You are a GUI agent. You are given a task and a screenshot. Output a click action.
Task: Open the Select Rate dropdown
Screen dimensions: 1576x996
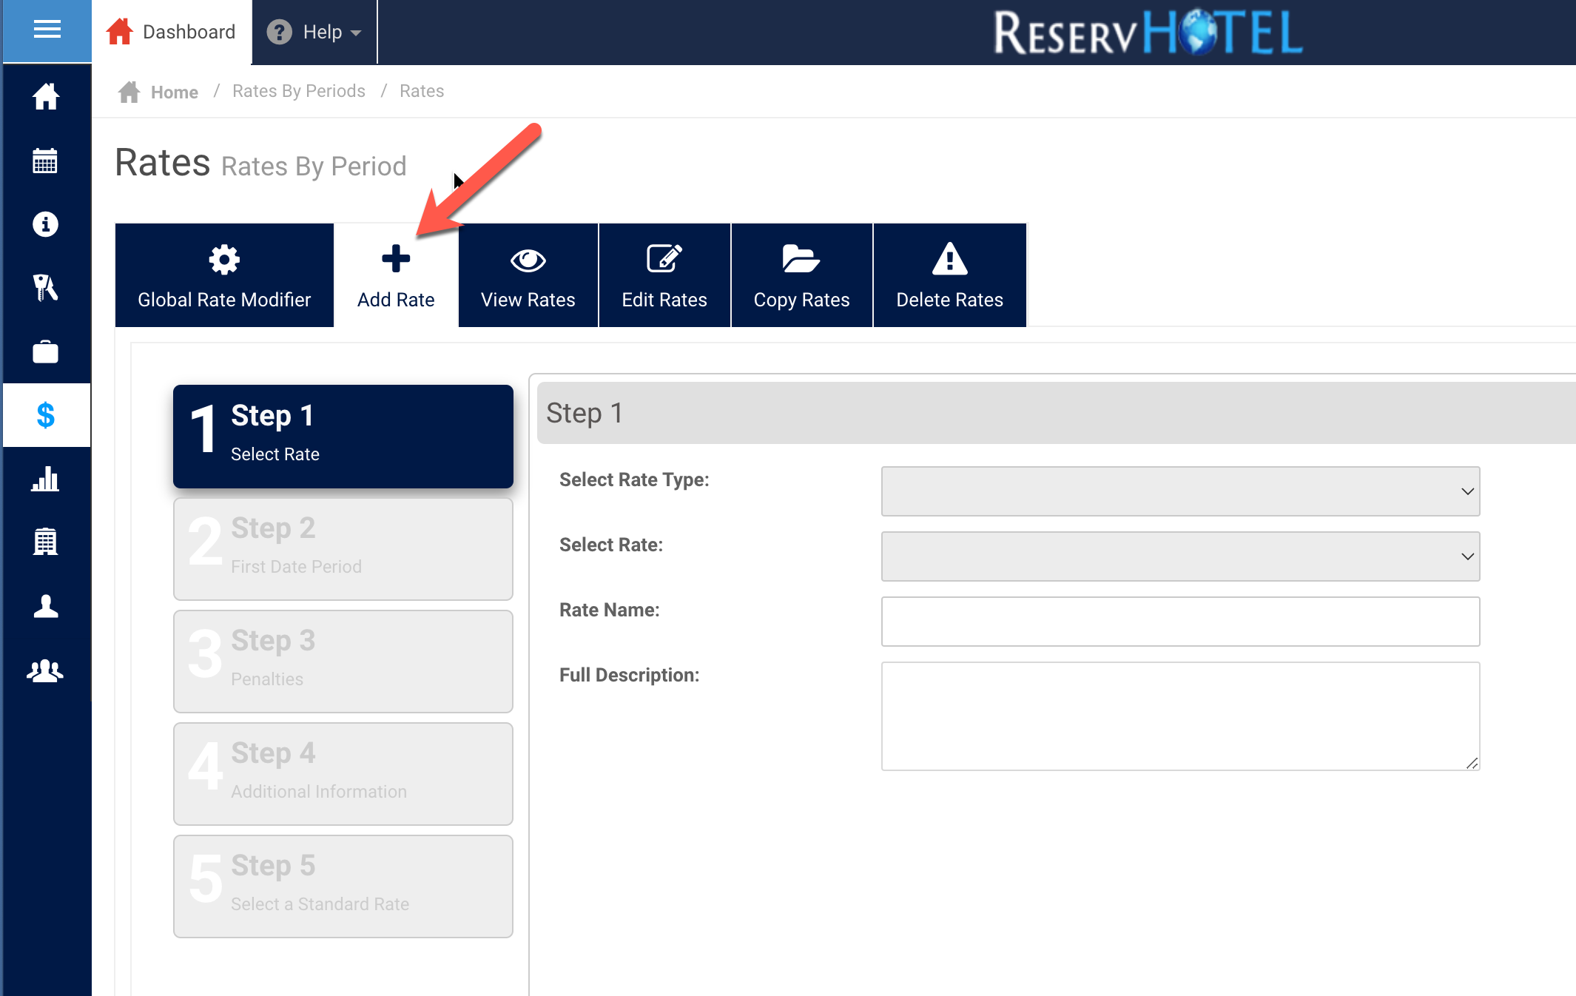(x=1180, y=556)
